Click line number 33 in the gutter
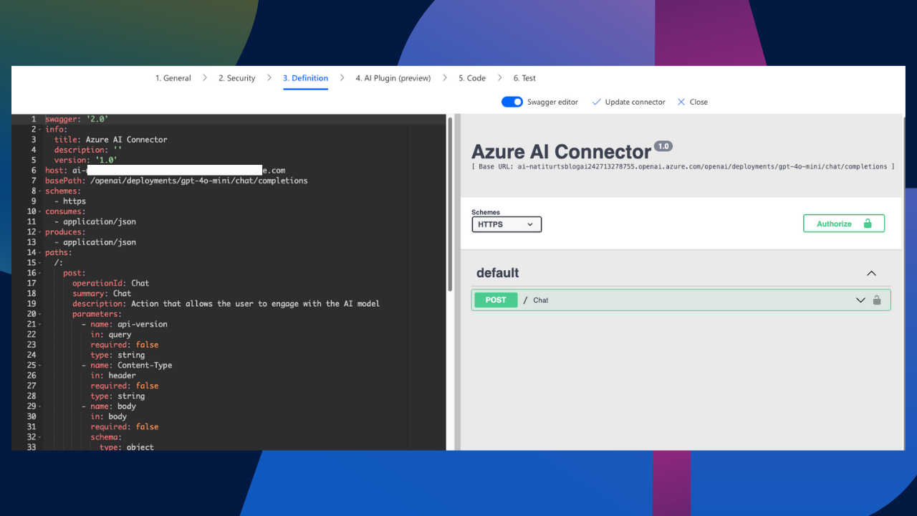 click(31, 447)
